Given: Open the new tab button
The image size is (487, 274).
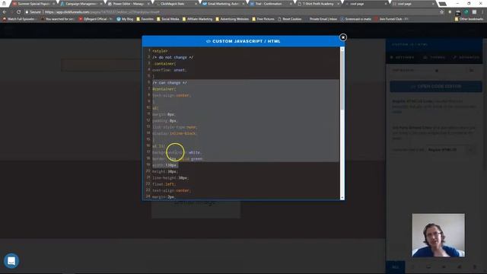Looking at the screenshot, I should [443, 4].
